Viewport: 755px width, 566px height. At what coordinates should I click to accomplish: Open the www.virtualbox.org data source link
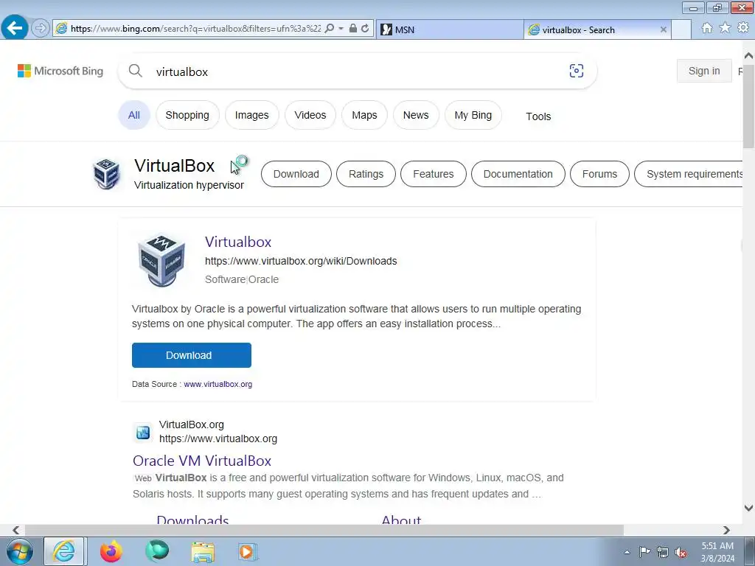click(218, 384)
